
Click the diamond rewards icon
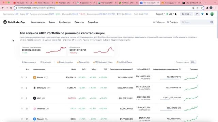[202, 14]
